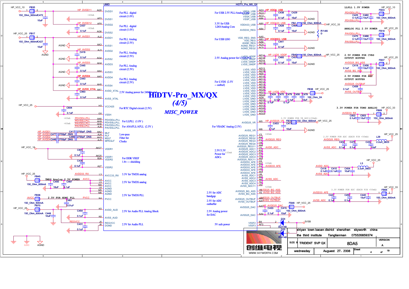The height and width of the screenshot is (289, 409).
Task: Click the '2.5V for TMDS PLL' annotation
Action: (x=133, y=195)
